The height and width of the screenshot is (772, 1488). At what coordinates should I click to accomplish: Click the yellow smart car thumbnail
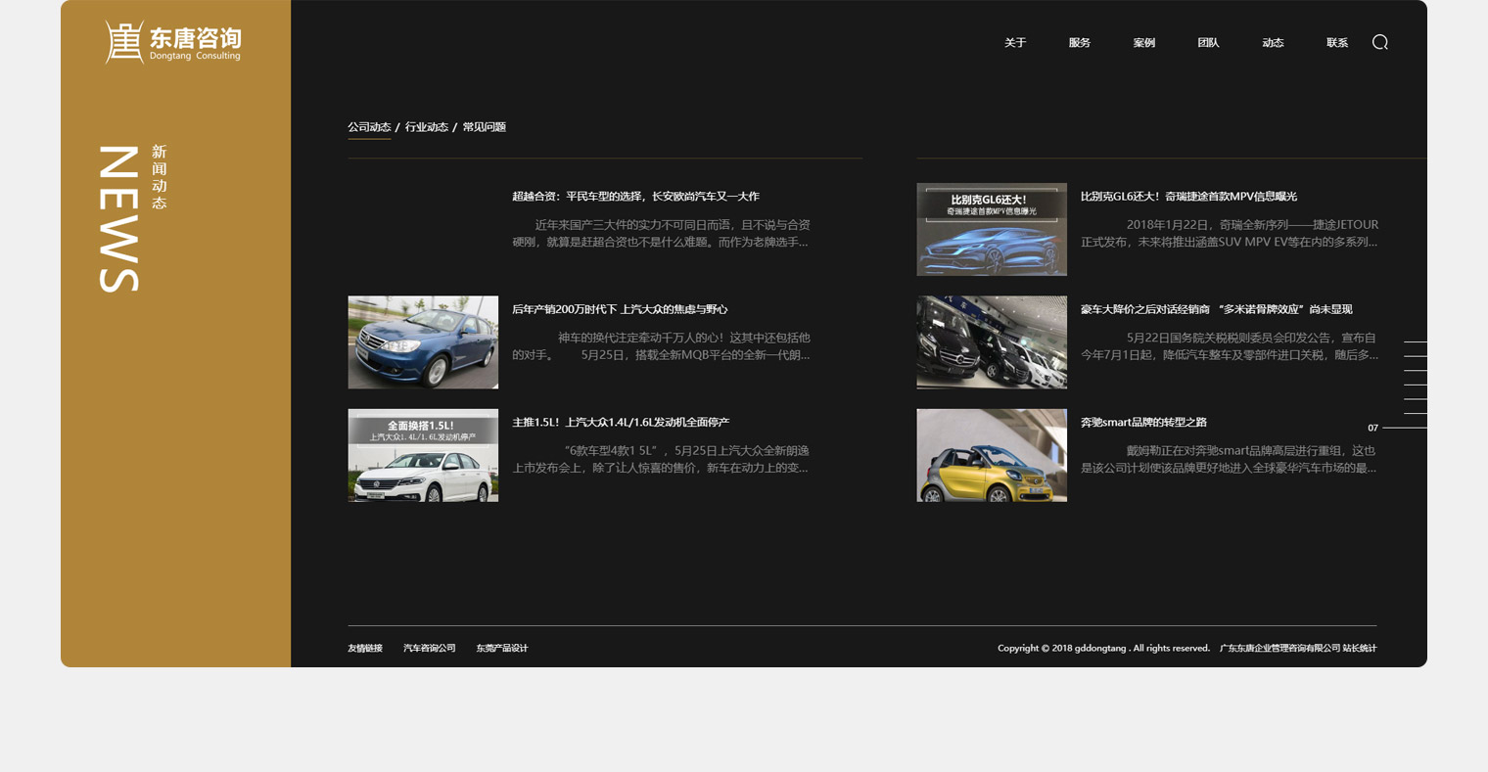pyautogui.click(x=992, y=455)
